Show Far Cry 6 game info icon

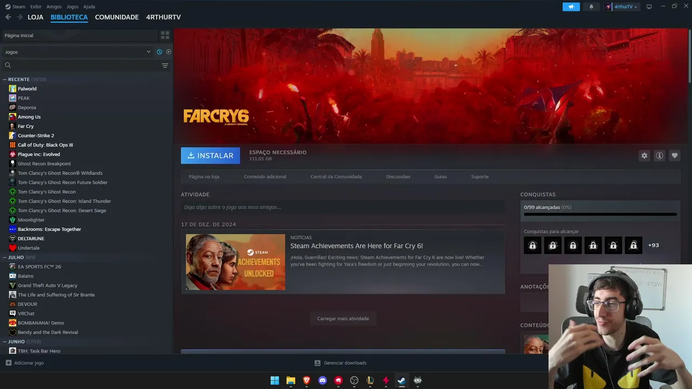(x=660, y=156)
